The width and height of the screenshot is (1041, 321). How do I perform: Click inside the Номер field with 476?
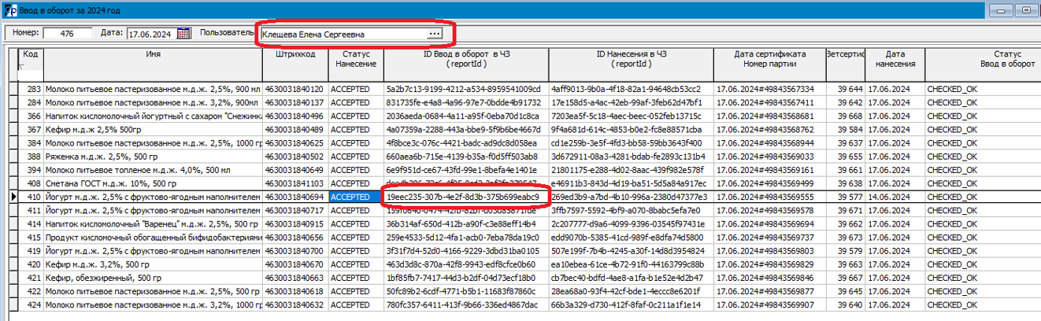[67, 34]
